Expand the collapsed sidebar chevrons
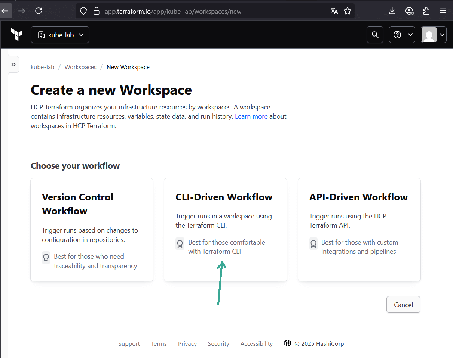453x358 pixels. [x=13, y=65]
